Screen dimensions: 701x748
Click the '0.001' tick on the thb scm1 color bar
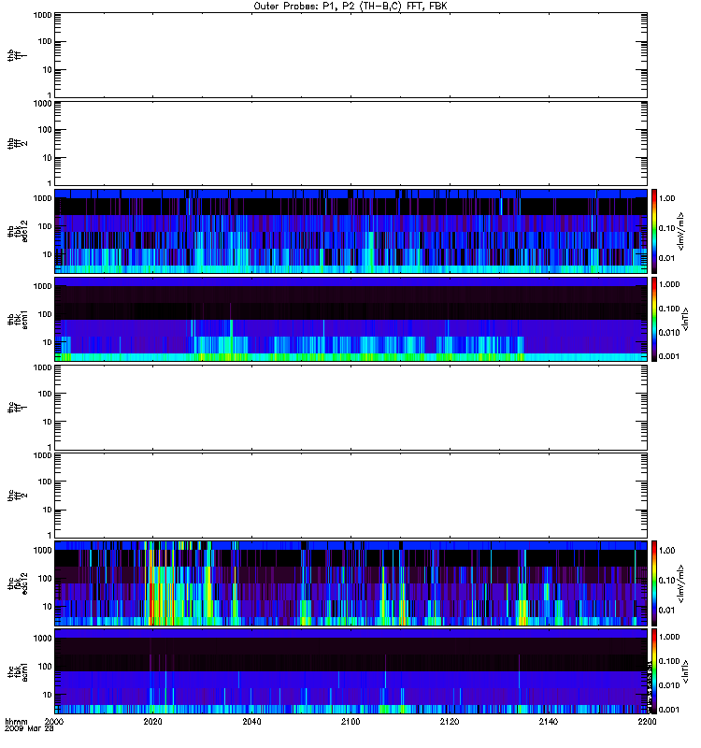click(x=669, y=356)
